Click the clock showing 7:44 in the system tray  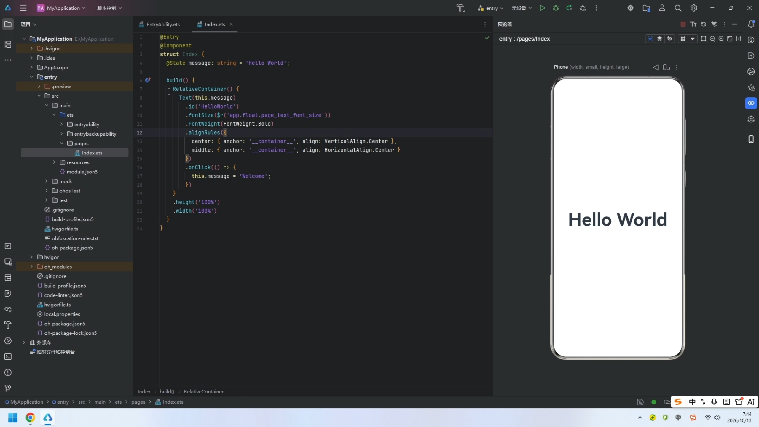tap(747, 414)
